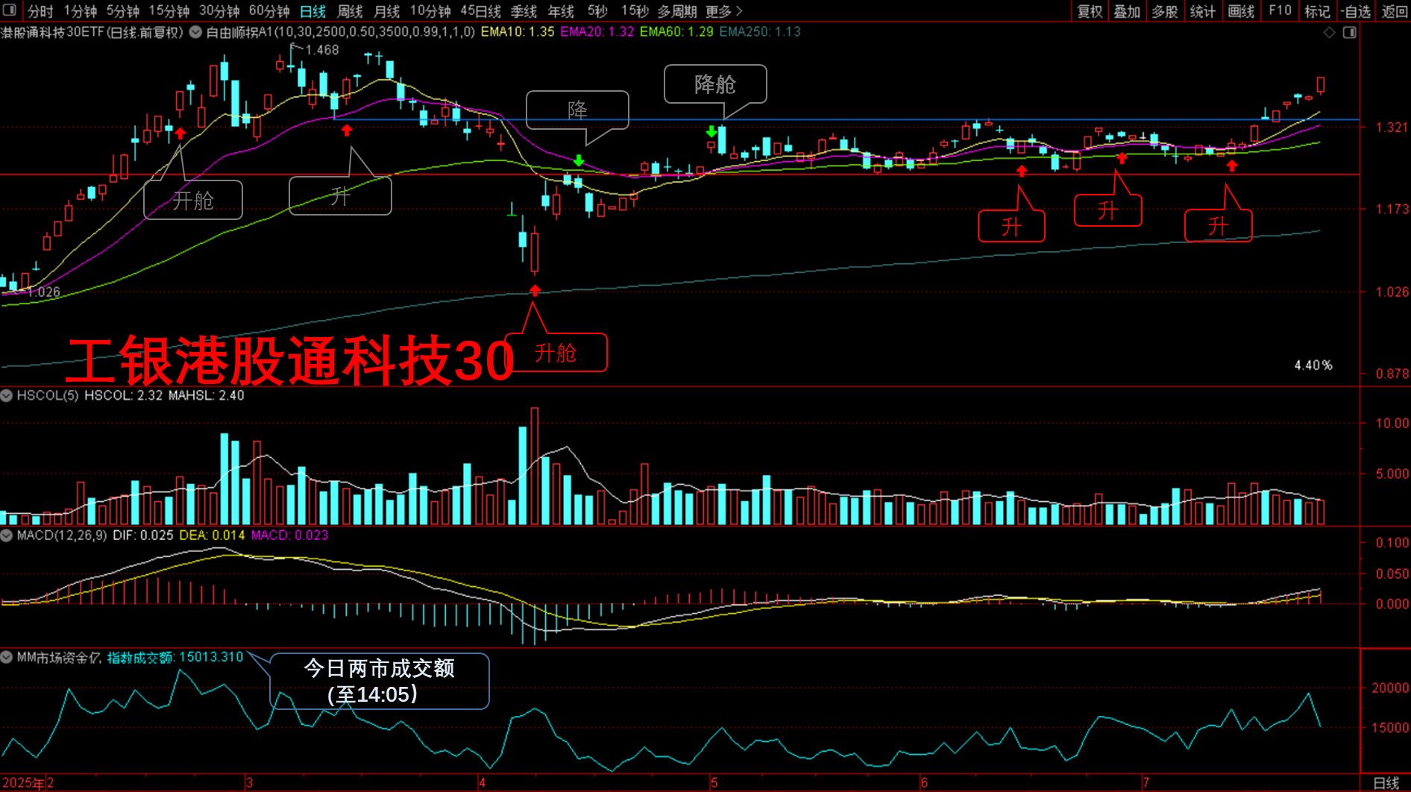Open the HSCOL indicator dropdown arrow

coord(7,395)
